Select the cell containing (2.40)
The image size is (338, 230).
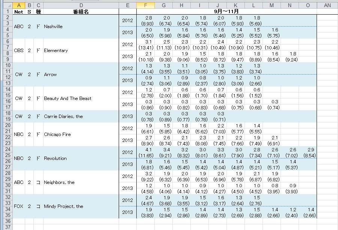pos(290,215)
